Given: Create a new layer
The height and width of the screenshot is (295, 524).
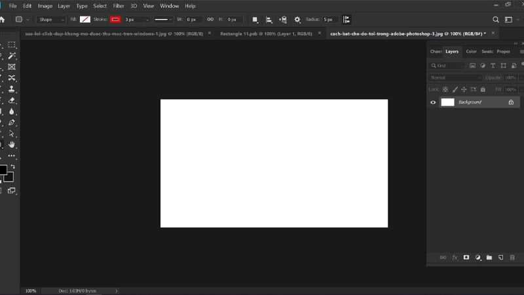Looking at the screenshot, I should tap(500, 257).
